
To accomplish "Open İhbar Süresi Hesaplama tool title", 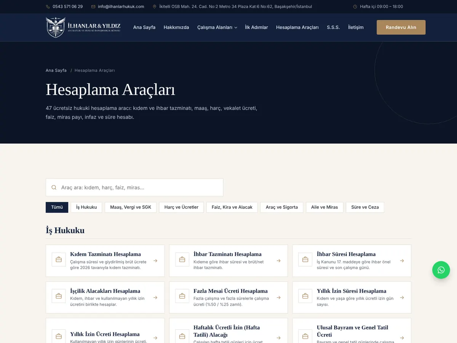I will tap(346, 254).
